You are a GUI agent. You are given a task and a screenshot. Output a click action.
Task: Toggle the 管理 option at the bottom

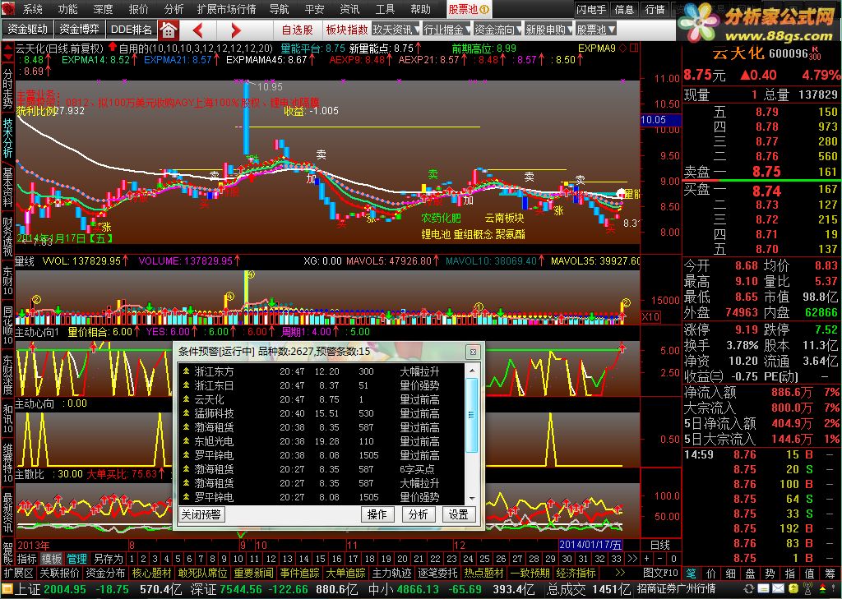(x=76, y=559)
